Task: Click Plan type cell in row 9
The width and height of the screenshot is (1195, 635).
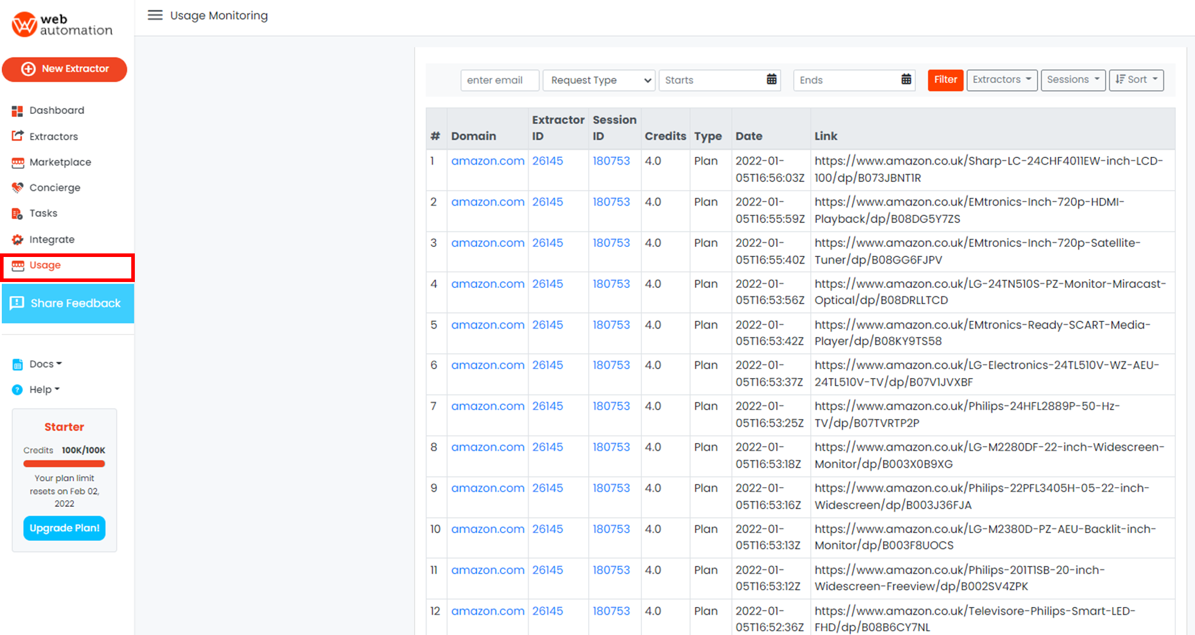Action: point(706,488)
